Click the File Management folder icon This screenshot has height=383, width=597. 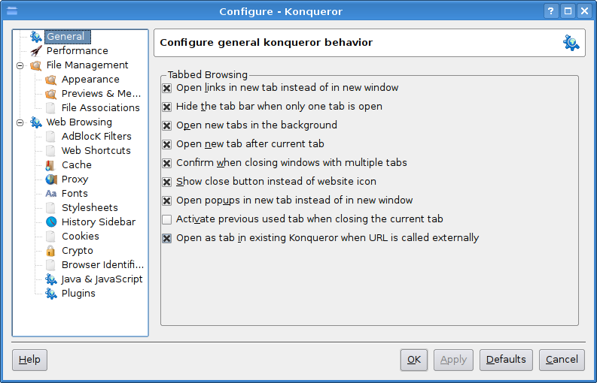point(36,65)
